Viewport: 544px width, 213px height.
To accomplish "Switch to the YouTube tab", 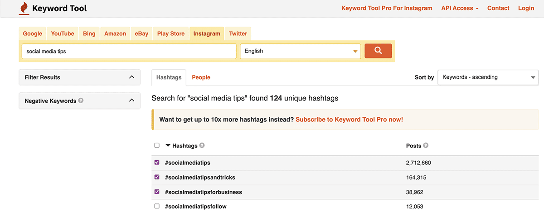I will tap(63, 33).
